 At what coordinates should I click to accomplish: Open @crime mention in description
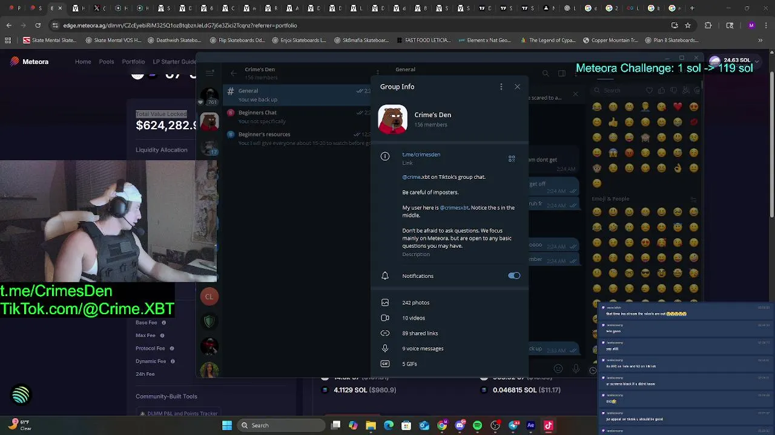click(x=411, y=177)
